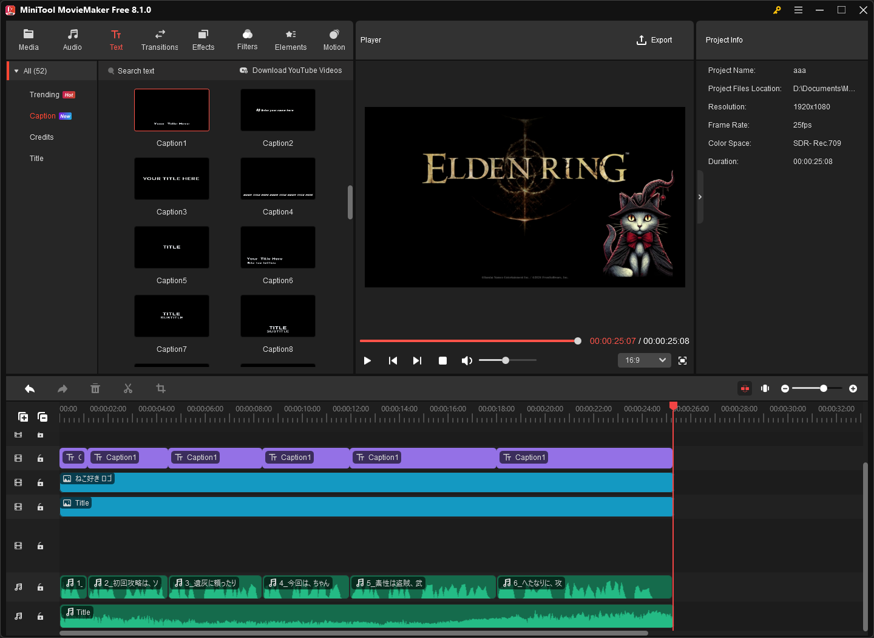Enter full screen preview
874x638 pixels.
pyautogui.click(x=682, y=360)
